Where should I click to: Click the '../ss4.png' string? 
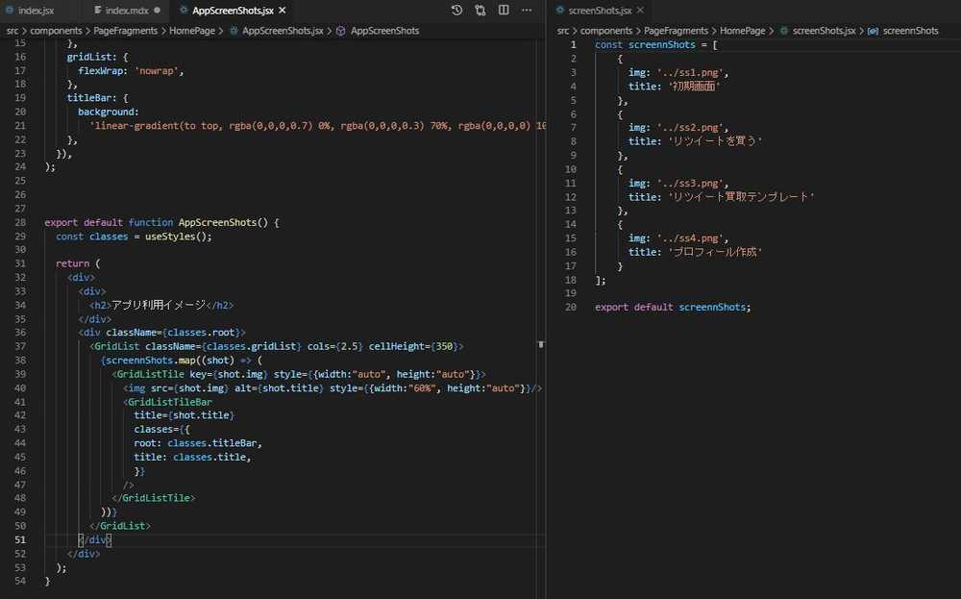point(690,237)
